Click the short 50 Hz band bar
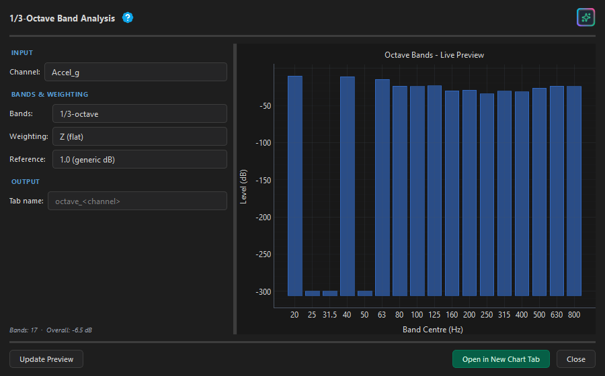605x376 pixels. [x=365, y=293]
